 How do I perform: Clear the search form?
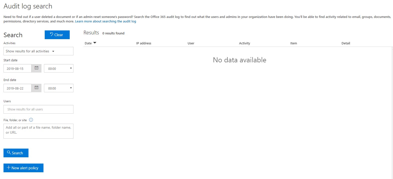tap(57, 35)
